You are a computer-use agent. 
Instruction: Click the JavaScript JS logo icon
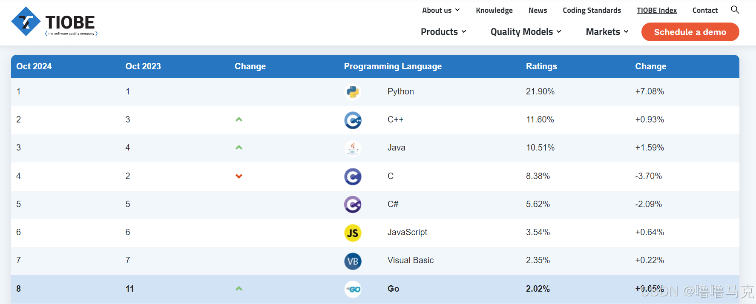353,233
